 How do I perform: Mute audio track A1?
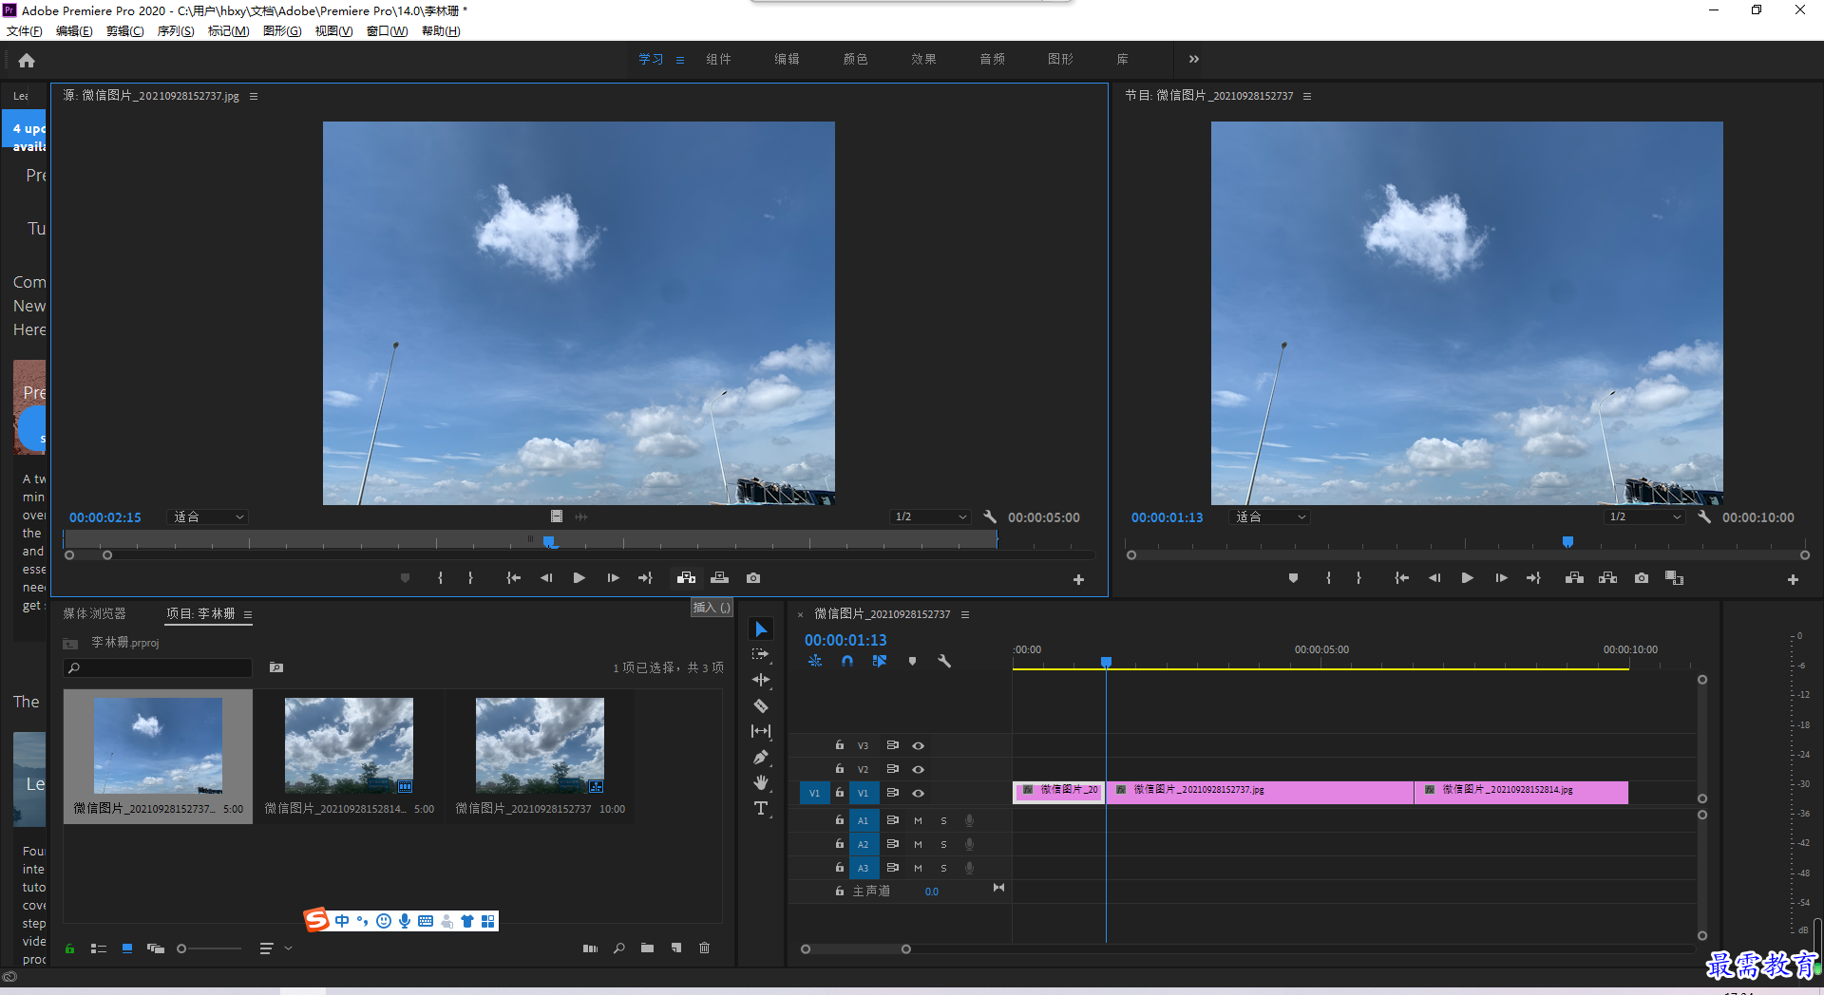(918, 820)
